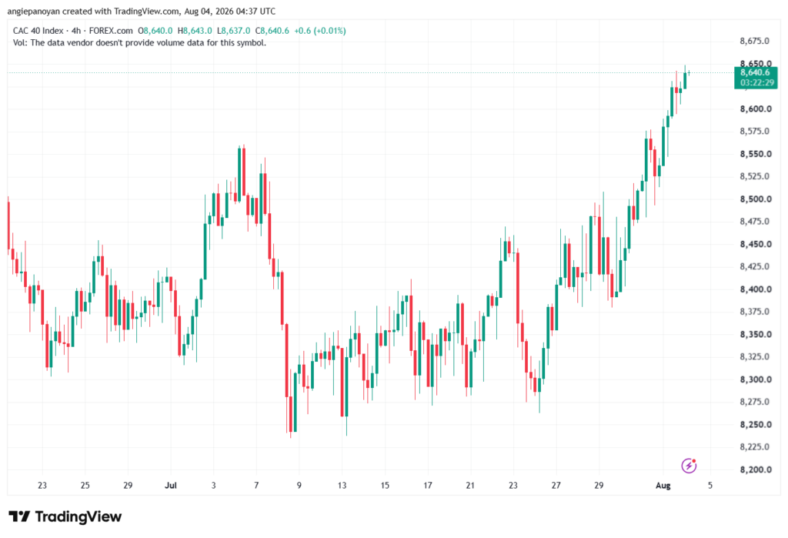Click the 8,200.0 price scale label
Screen dimensions: 788x538
pyautogui.click(x=756, y=469)
